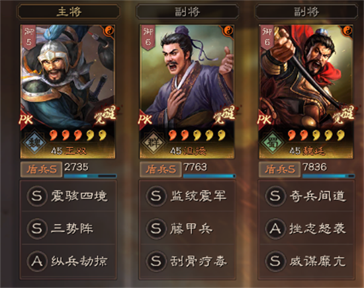The height and width of the screenshot is (288, 364).
Task: Open the 魏延 general card portrait
Action: [x=306, y=92]
